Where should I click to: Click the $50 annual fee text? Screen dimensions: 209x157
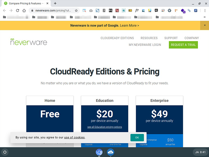click(170, 142)
